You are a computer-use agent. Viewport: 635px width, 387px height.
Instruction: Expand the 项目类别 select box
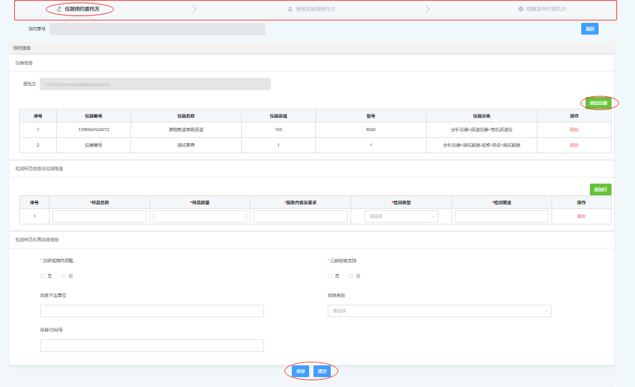pos(438,311)
